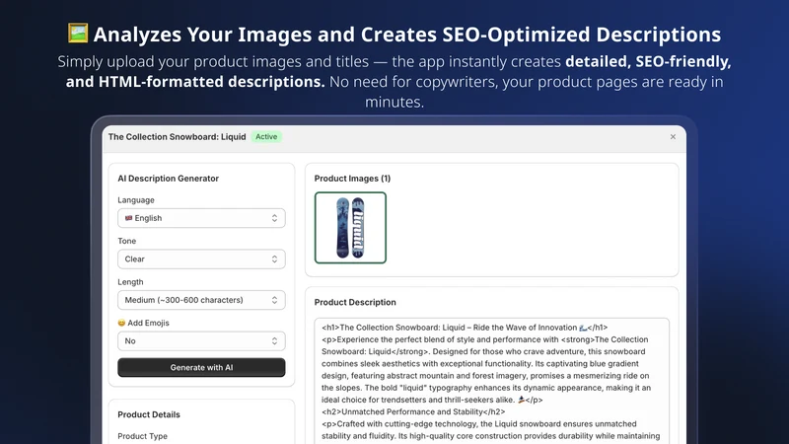
Task: Click the Product Description heading
Action: click(355, 302)
